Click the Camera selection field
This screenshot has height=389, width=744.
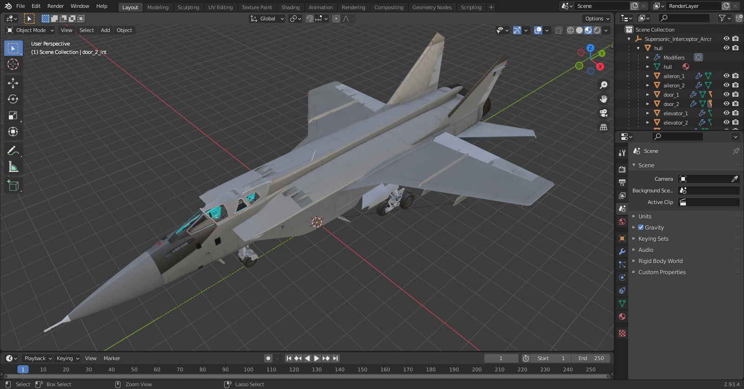pyautogui.click(x=709, y=179)
